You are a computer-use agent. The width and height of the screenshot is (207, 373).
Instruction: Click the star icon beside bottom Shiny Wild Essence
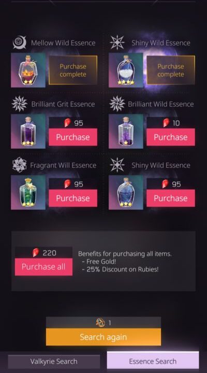point(117,165)
